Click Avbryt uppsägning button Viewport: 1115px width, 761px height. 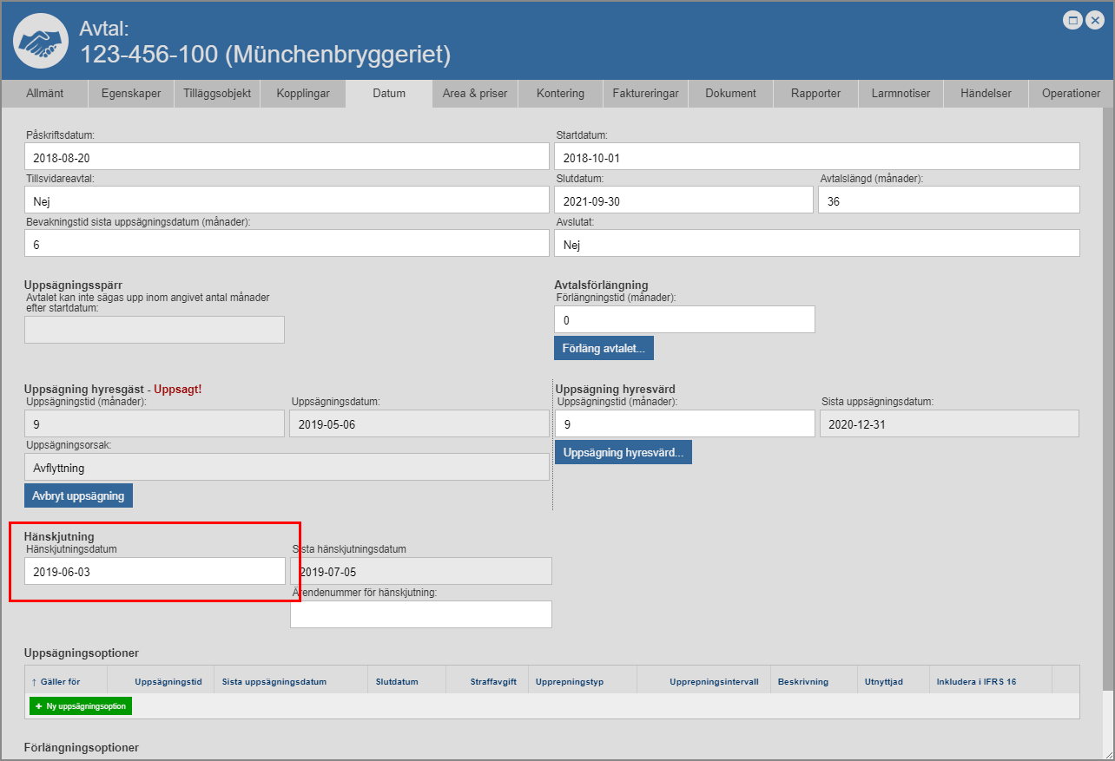[78, 495]
